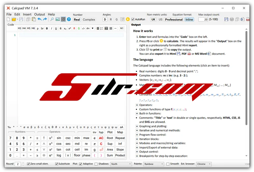Print the output with the printer icon

232,19
